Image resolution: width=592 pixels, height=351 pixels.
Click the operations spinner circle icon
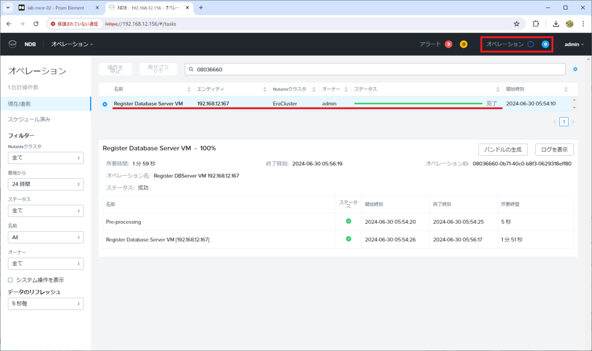(531, 44)
